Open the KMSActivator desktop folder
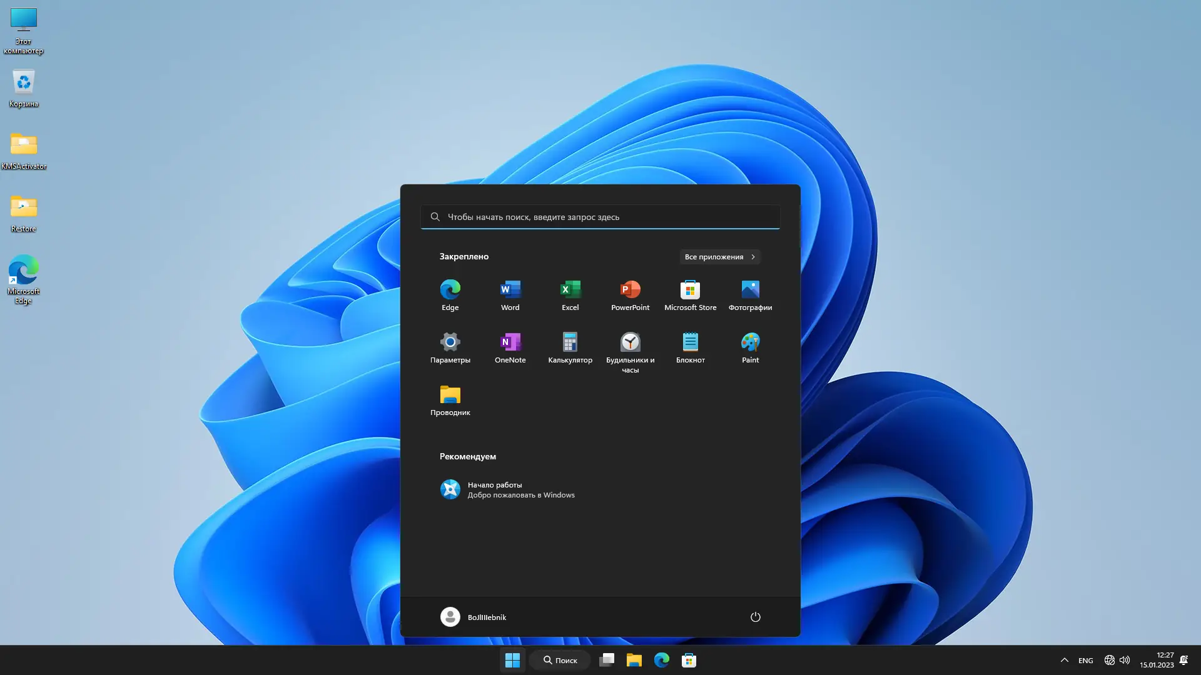This screenshot has width=1201, height=675. (x=24, y=151)
